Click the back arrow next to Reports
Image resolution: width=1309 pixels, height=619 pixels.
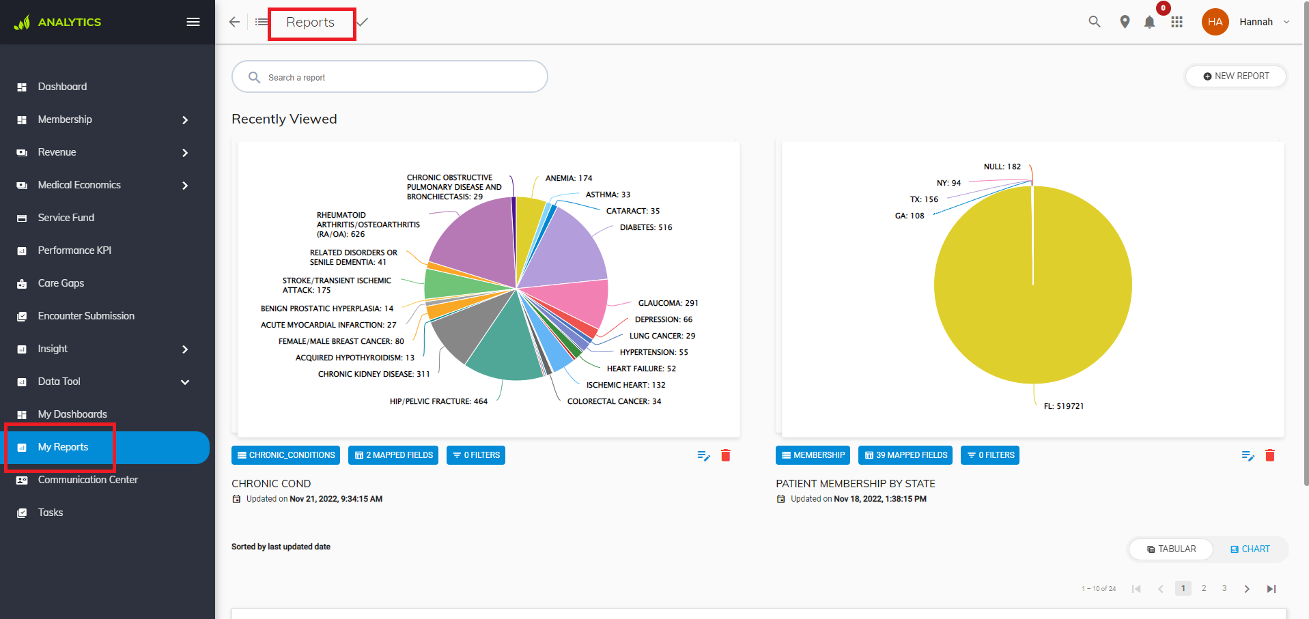point(234,22)
